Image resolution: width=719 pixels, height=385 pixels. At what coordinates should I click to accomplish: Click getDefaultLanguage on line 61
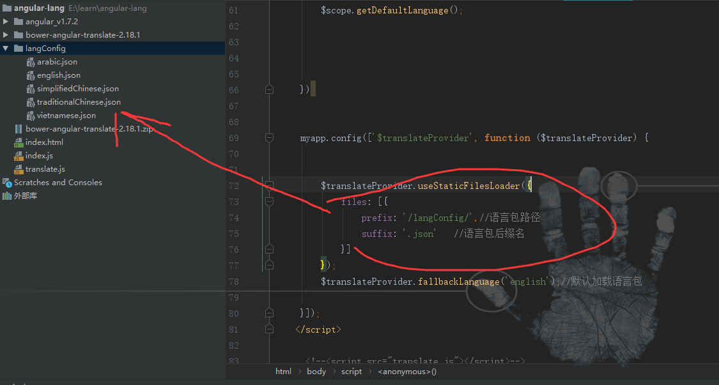(402, 10)
